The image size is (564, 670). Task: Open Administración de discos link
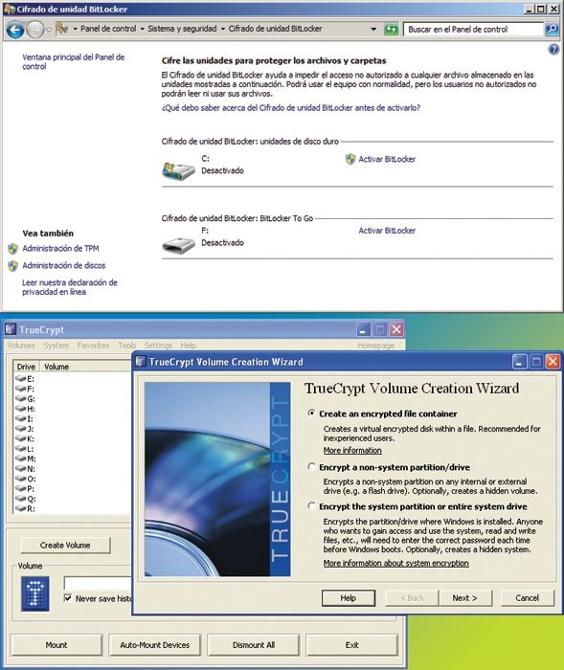pos(64,265)
